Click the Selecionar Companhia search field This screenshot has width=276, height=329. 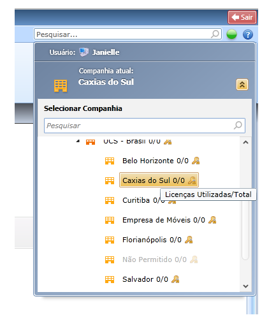[x=145, y=126]
